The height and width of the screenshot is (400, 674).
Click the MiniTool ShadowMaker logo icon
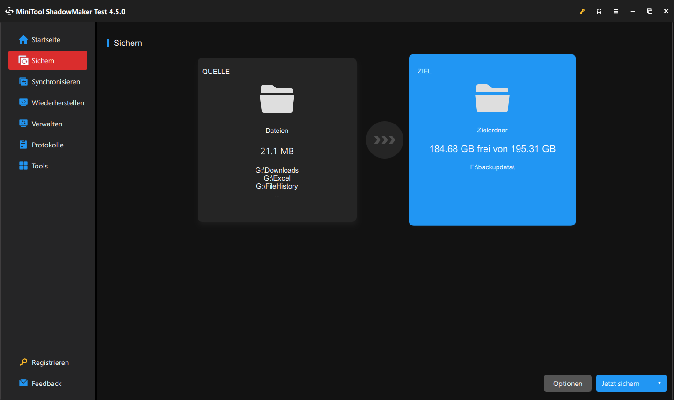coord(9,11)
